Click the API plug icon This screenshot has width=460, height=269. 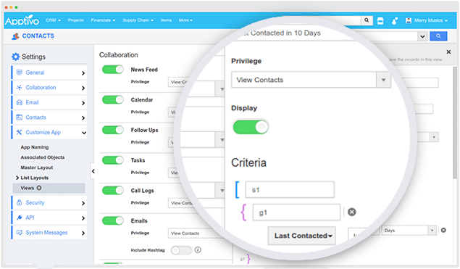tap(20, 218)
